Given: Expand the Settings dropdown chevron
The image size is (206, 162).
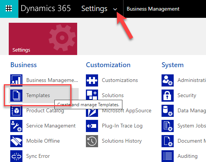Looking at the screenshot, I should pyautogui.click(x=115, y=9).
